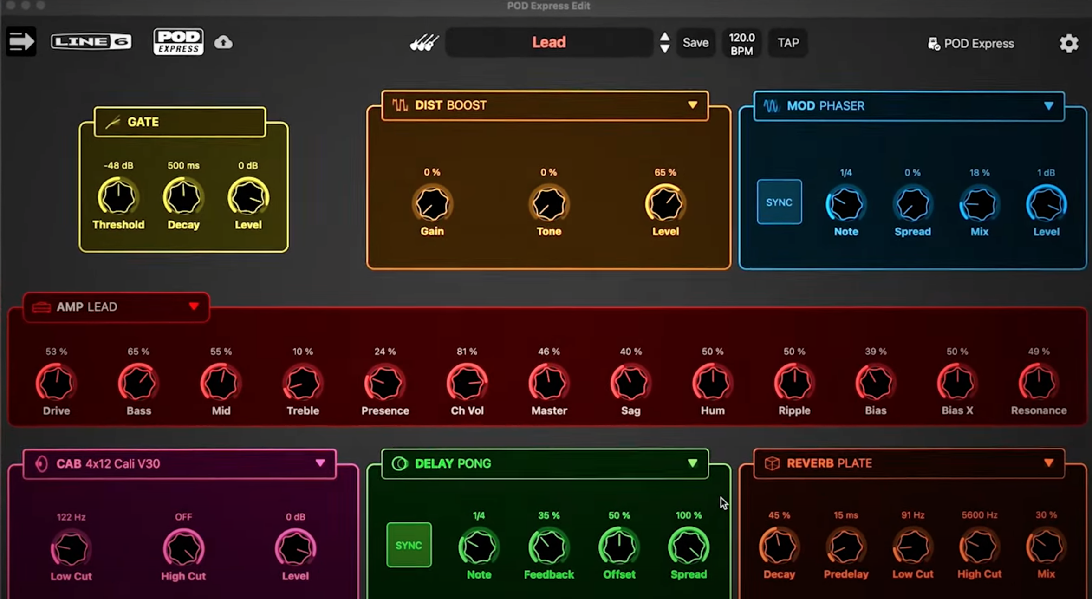Open the tuner fork icon

click(424, 43)
